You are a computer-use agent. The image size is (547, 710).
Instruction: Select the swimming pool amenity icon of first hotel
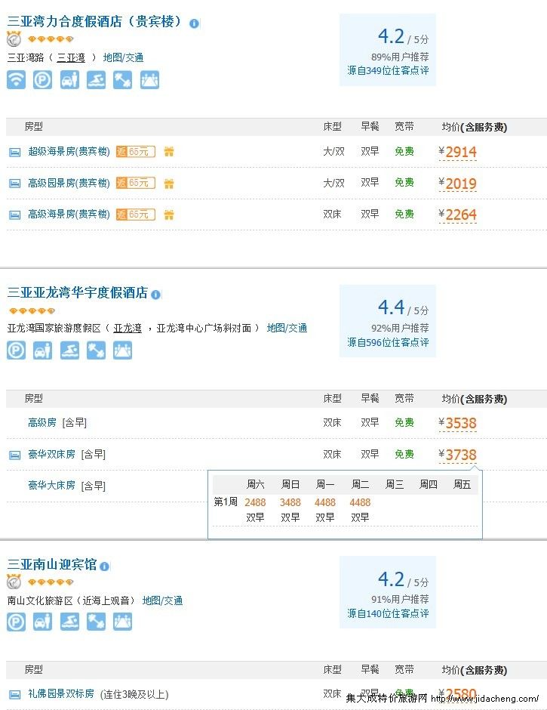96,79
